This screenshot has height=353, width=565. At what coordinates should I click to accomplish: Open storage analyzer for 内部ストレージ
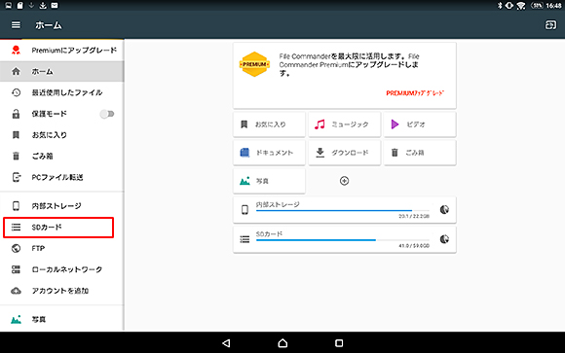pos(444,210)
